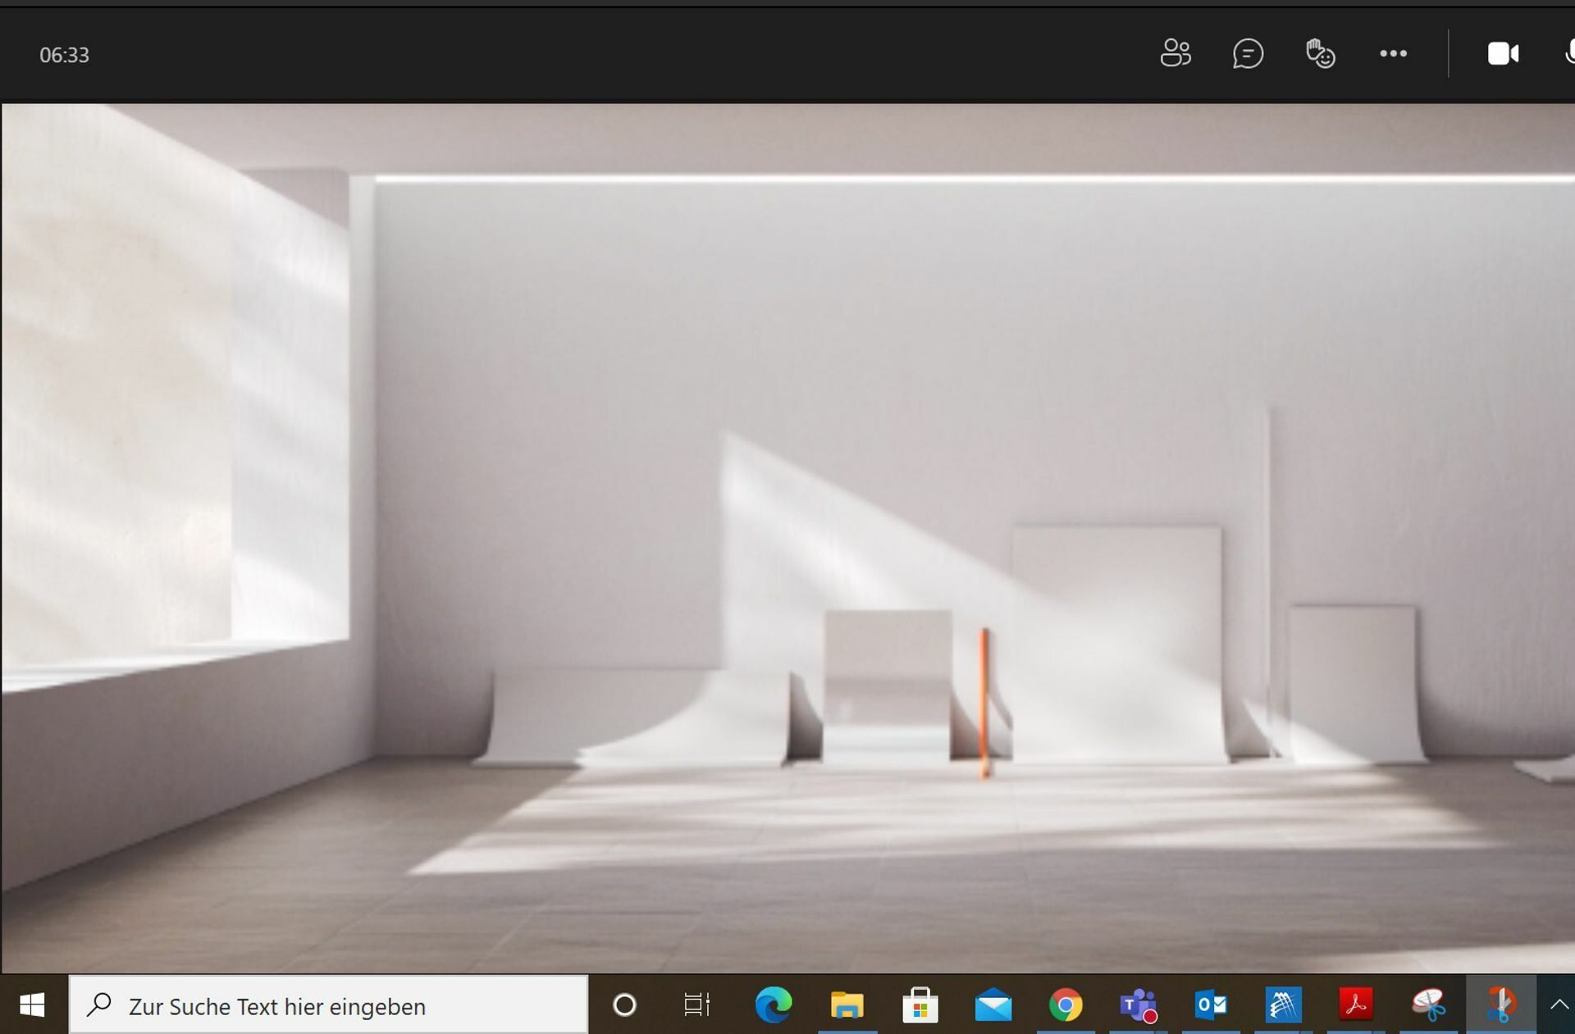Open Outlook from the taskbar

click(1211, 1004)
